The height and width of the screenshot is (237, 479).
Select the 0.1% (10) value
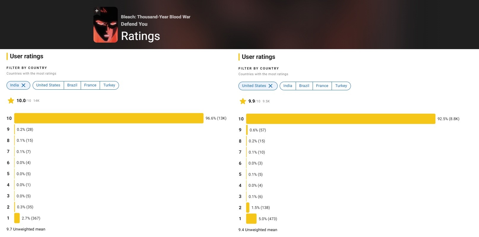point(257,152)
